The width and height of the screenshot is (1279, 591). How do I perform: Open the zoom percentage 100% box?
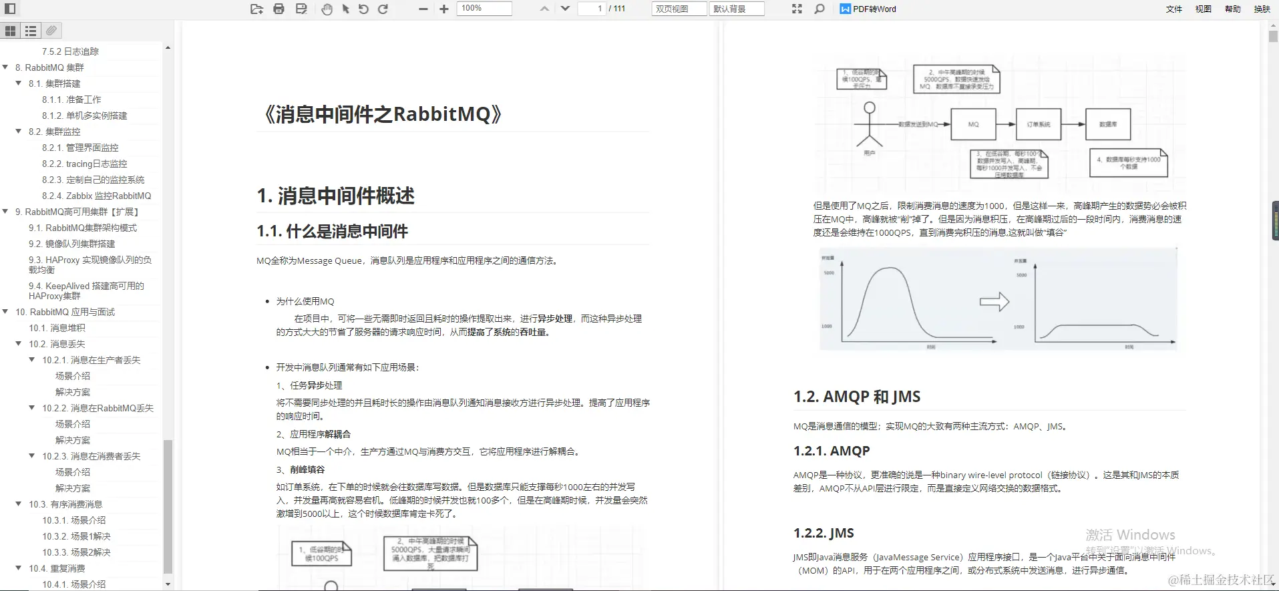click(x=484, y=9)
